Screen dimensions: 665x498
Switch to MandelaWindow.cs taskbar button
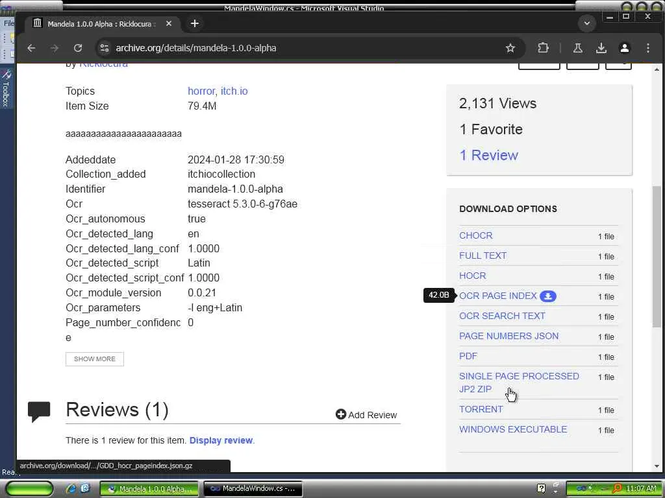253,489
